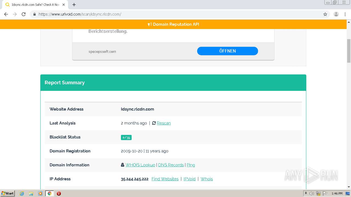351x197 pixels.
Task: Open WHOIS Lookup link
Action: pos(140,165)
